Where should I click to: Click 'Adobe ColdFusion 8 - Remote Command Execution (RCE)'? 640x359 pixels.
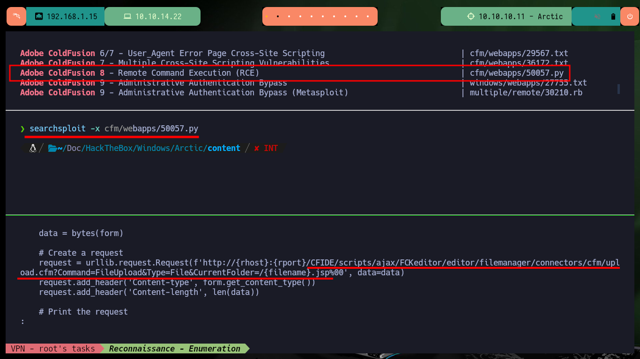click(x=140, y=73)
